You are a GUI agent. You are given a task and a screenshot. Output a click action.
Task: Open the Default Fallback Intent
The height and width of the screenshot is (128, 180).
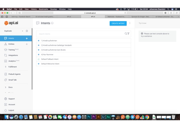(x=83, y=59)
